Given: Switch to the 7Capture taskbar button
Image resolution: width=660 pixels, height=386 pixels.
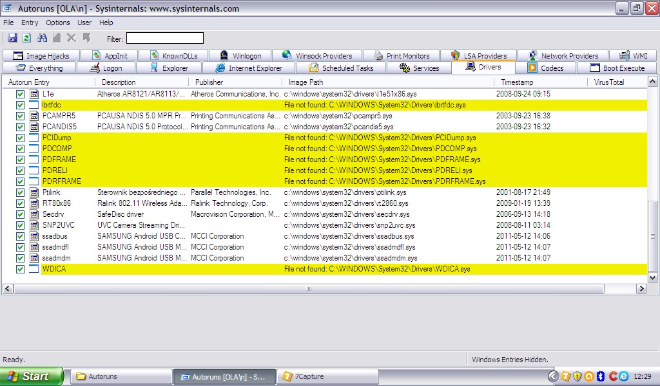Looking at the screenshot, I should [x=327, y=377].
